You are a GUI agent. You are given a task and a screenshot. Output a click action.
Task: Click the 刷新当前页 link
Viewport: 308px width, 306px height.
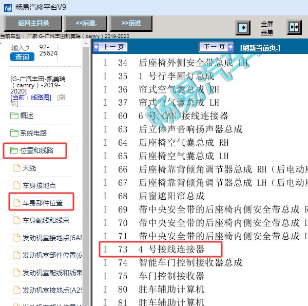click(x=260, y=48)
